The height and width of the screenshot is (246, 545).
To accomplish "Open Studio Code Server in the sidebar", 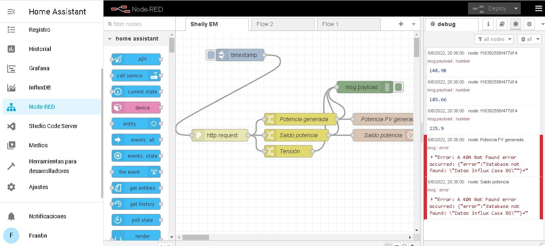I will tap(53, 126).
